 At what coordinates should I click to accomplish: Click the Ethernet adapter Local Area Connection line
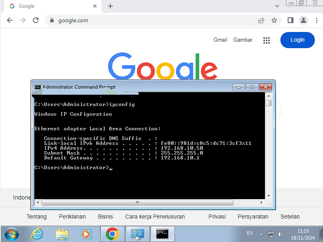[x=97, y=129]
